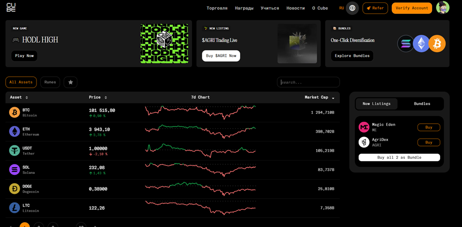Click the LTC price 122,26

(97, 208)
